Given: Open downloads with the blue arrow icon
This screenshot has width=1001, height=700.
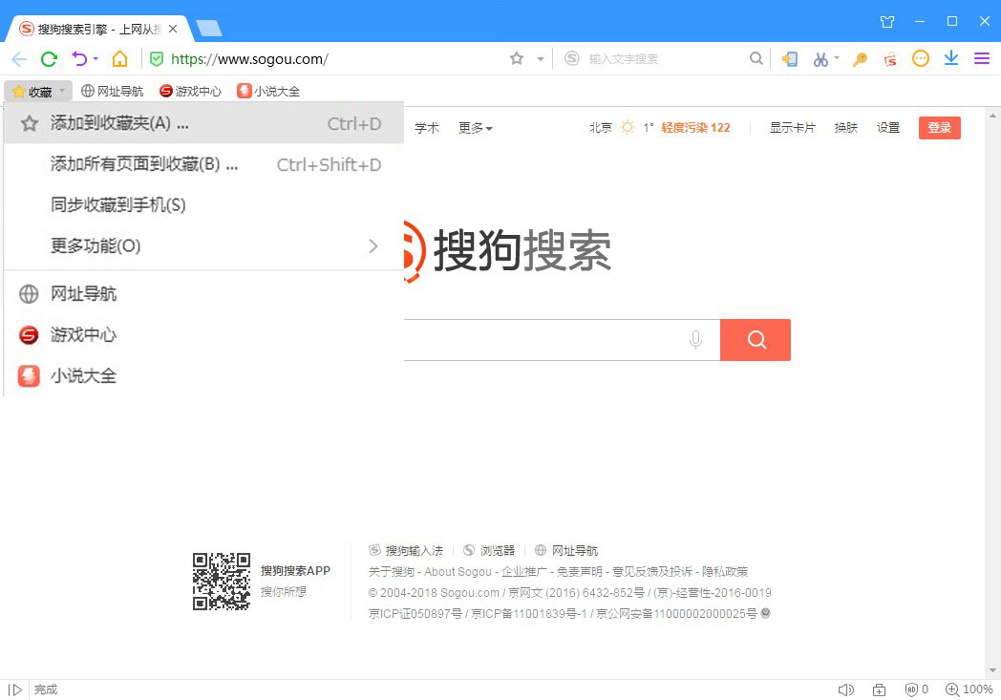Looking at the screenshot, I should [951, 58].
